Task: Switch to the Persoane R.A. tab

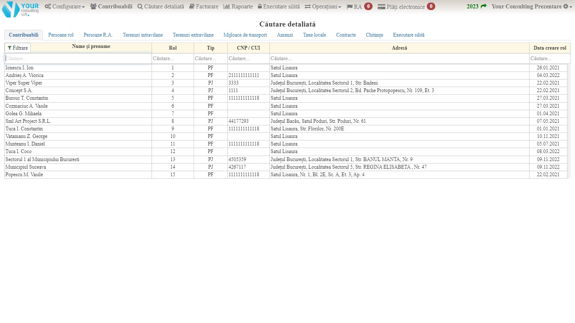Action: (98, 35)
